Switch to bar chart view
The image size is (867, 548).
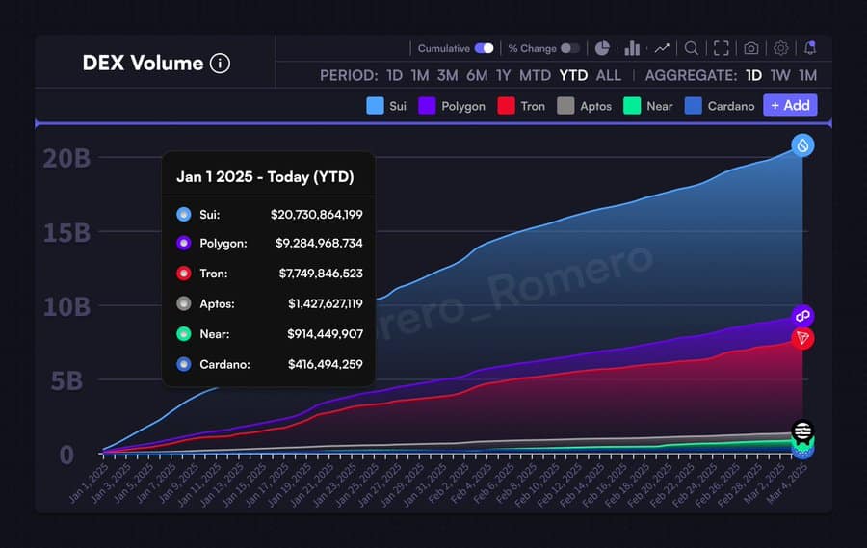(632, 49)
